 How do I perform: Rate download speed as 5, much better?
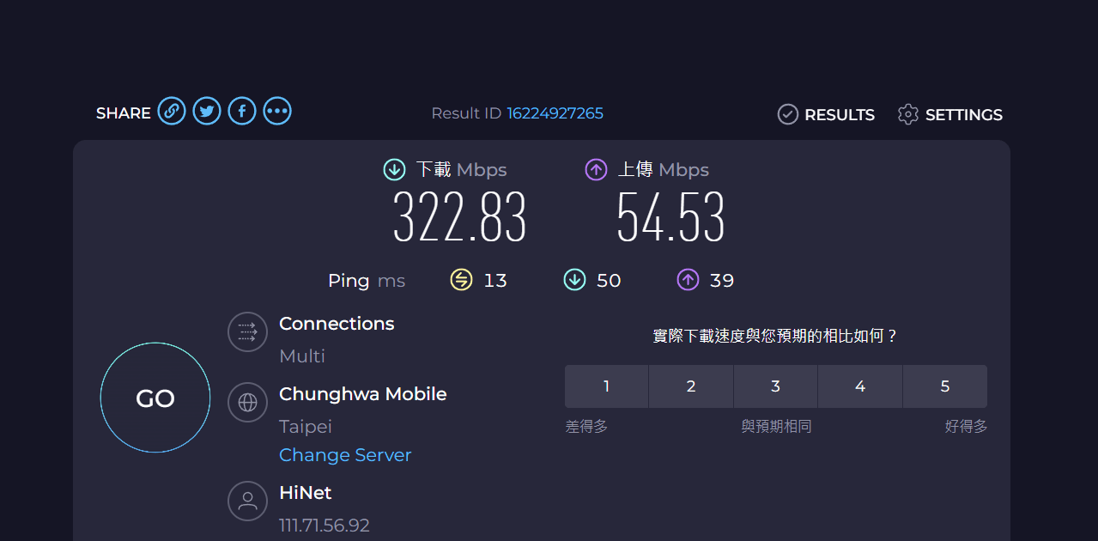(x=944, y=386)
